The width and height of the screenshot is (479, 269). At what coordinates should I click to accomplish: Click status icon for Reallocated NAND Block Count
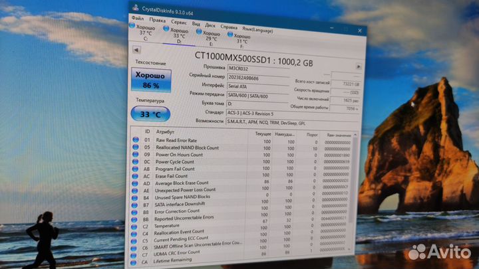[135, 147]
